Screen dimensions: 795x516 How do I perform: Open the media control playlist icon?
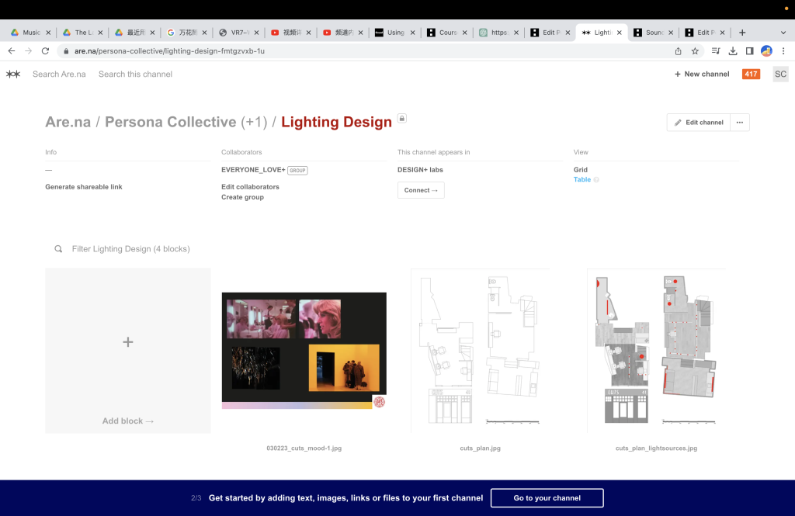tap(716, 50)
